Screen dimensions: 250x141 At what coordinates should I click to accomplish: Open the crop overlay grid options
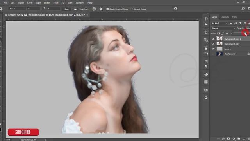pos(94,9)
